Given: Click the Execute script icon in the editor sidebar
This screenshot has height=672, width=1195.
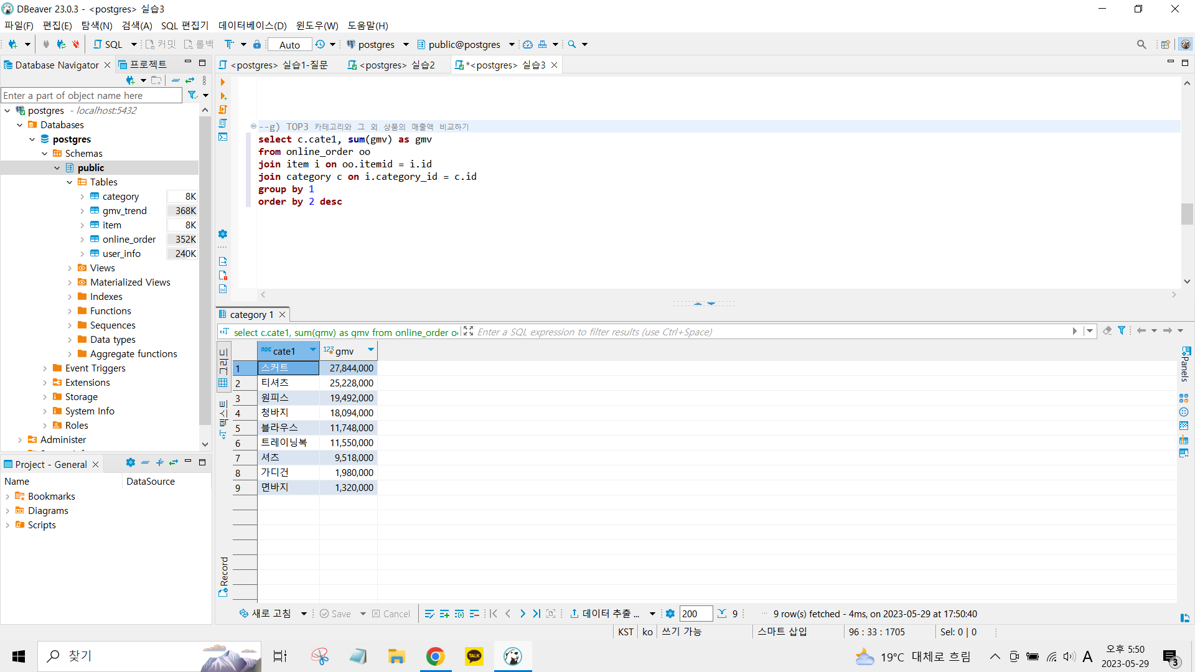Looking at the screenshot, I should tap(223, 110).
